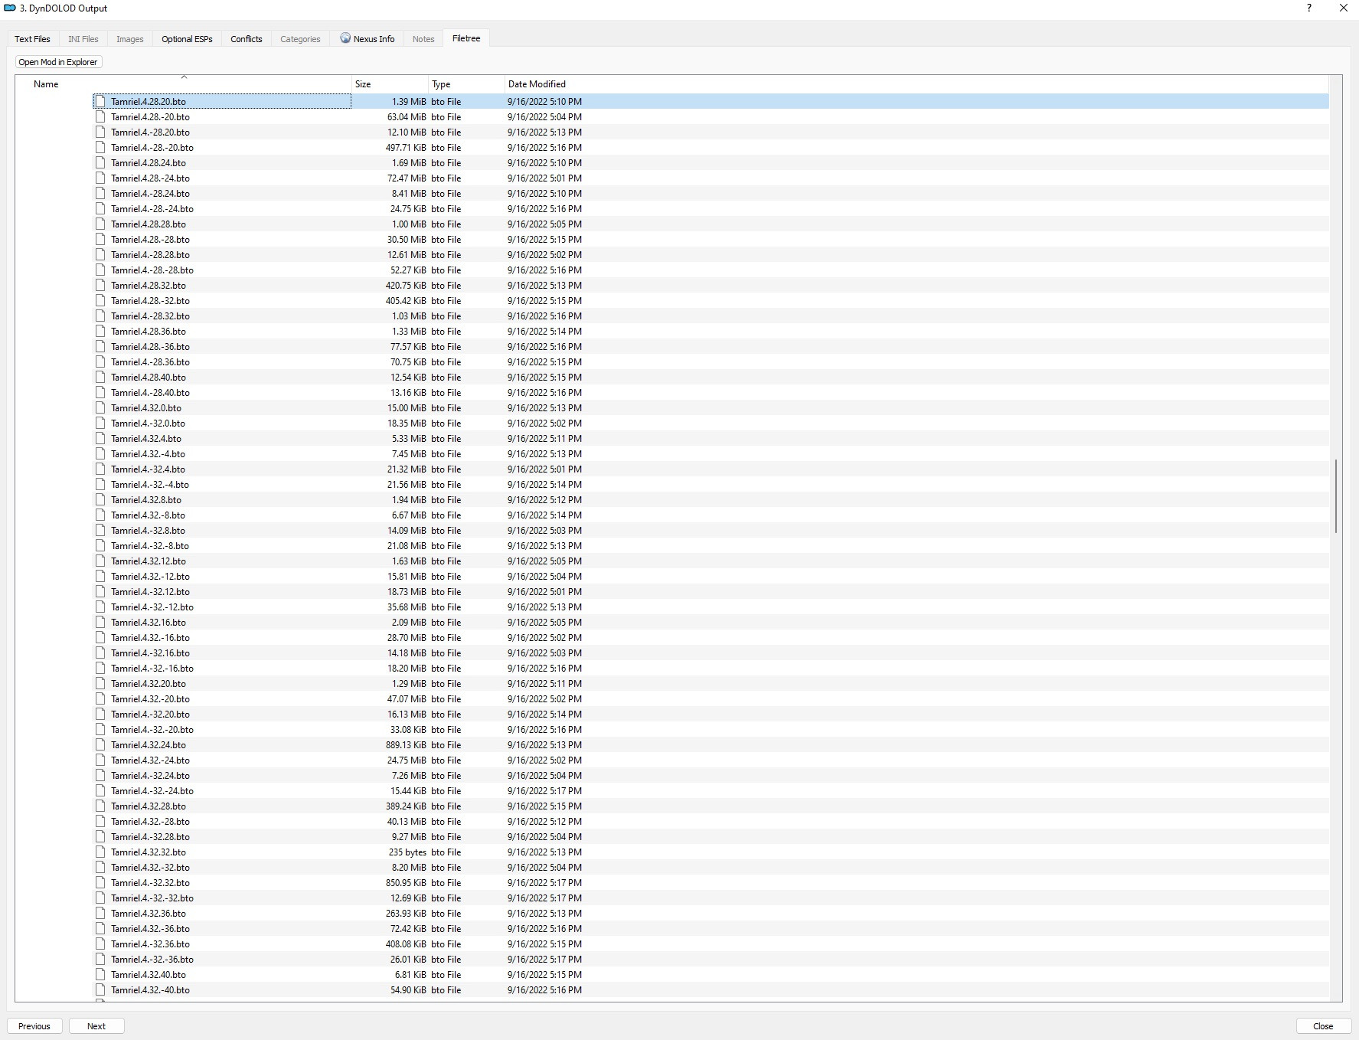Click the Next button

96,1026
